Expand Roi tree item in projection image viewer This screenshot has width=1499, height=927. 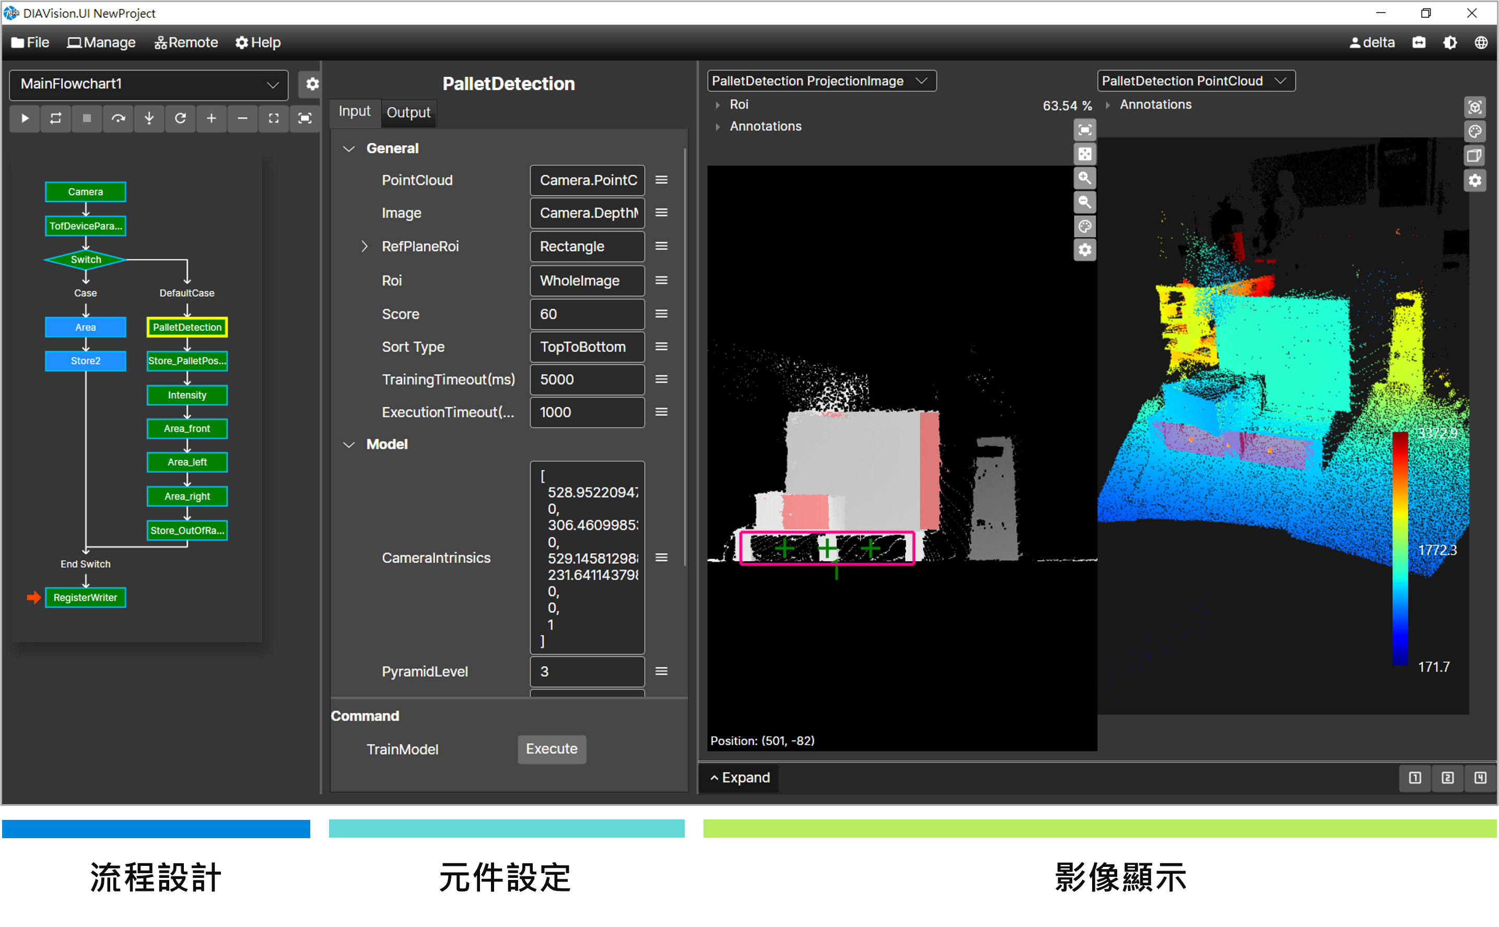click(x=718, y=105)
